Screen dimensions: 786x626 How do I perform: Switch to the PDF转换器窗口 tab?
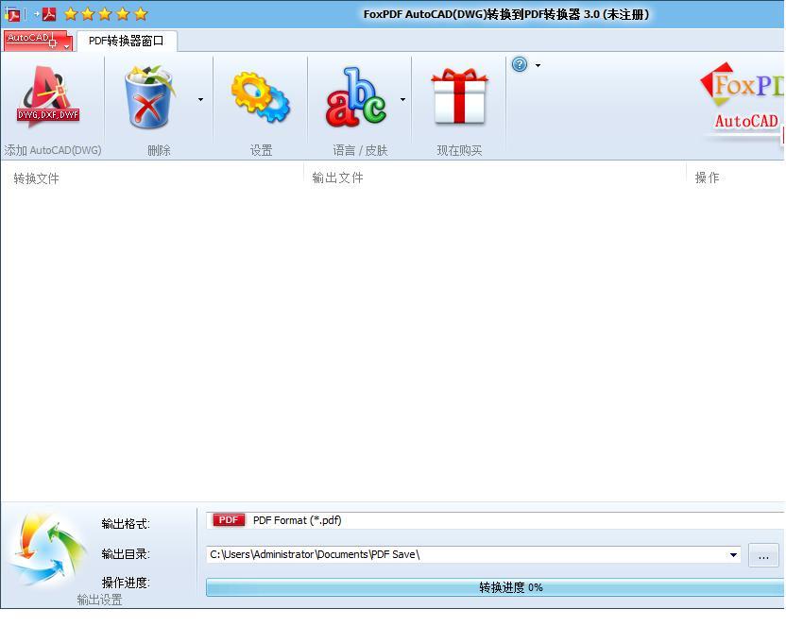tap(127, 41)
